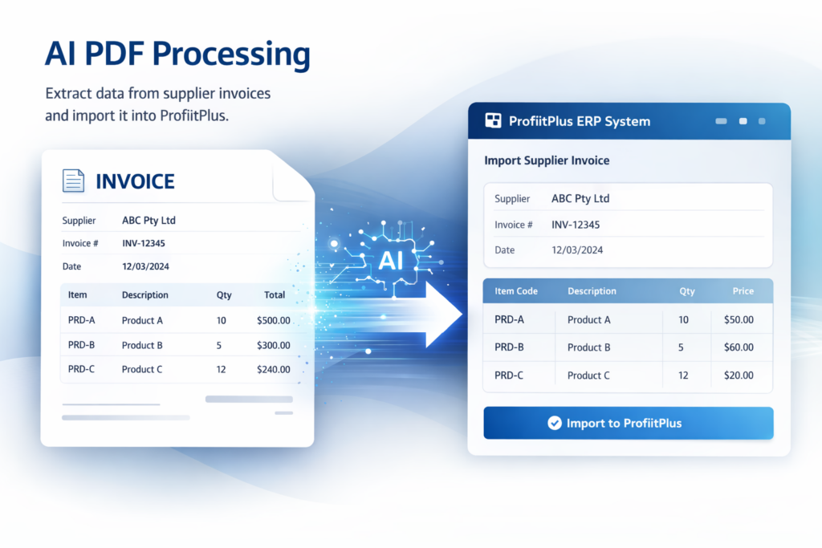Click INV-12345 on the invoice document

(x=143, y=244)
